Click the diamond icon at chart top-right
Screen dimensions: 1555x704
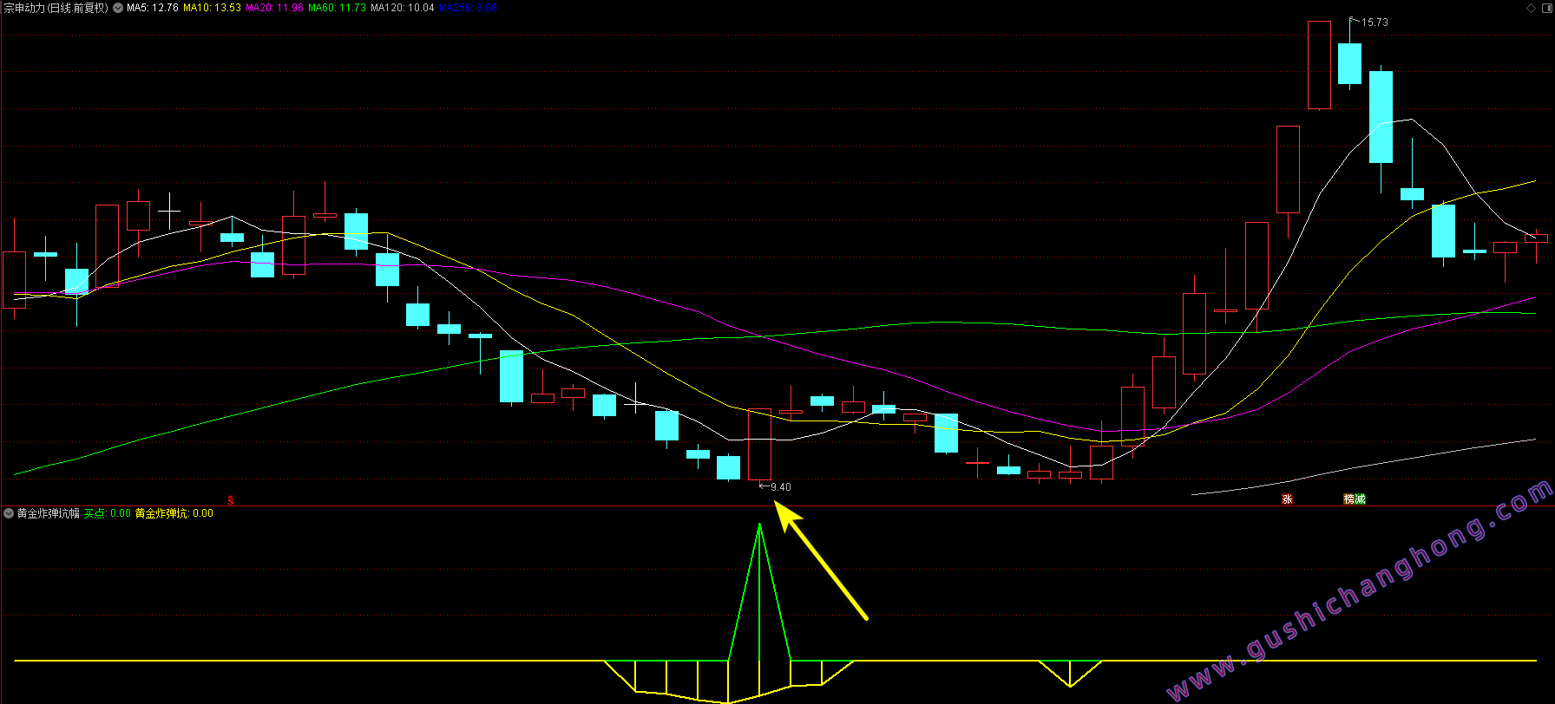click(x=1532, y=8)
